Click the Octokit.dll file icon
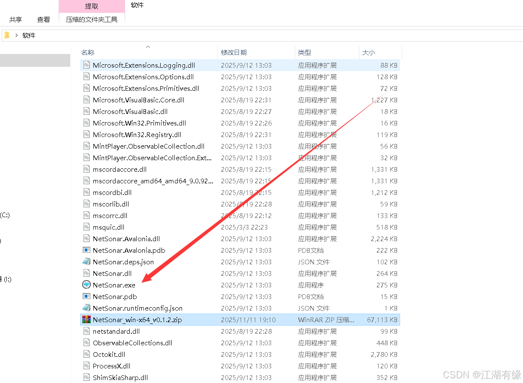Viewport: 523px width, 383px height. [86, 354]
